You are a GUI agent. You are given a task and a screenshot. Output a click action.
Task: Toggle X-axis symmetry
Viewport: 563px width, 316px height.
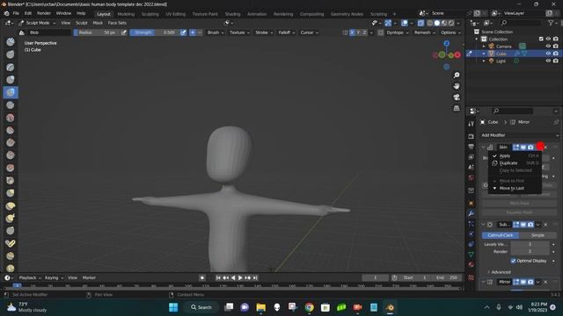coord(352,32)
